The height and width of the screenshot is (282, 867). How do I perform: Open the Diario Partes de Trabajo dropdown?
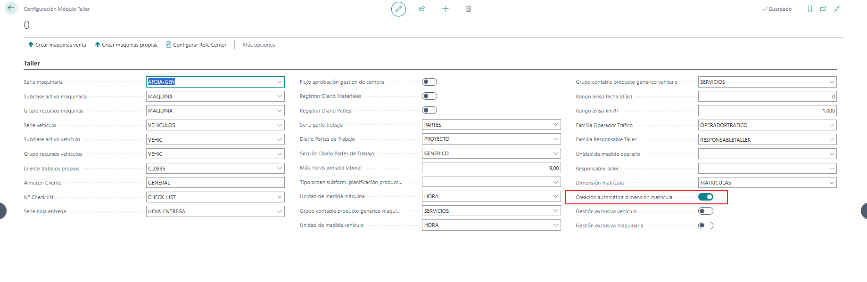coord(491,139)
